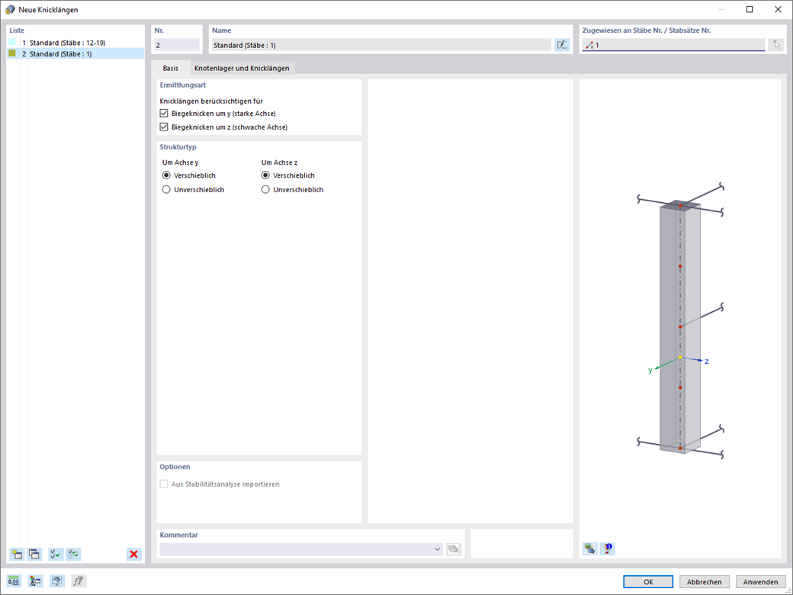This screenshot has width=793, height=595.
Task: Click olive color swatch of list entry 2
Action: (13, 53)
